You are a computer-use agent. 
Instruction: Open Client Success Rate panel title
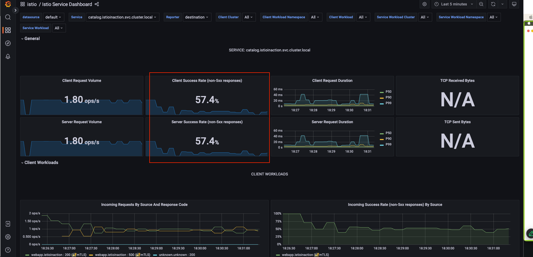coord(207,80)
